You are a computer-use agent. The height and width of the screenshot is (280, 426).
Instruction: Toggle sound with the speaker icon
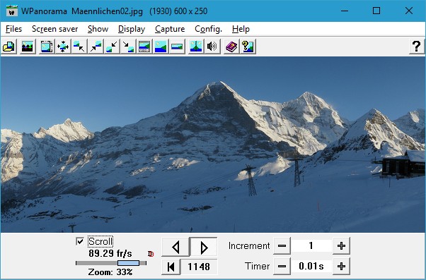coord(212,47)
